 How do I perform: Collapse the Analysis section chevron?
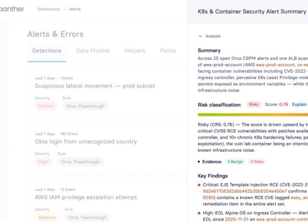200,36
